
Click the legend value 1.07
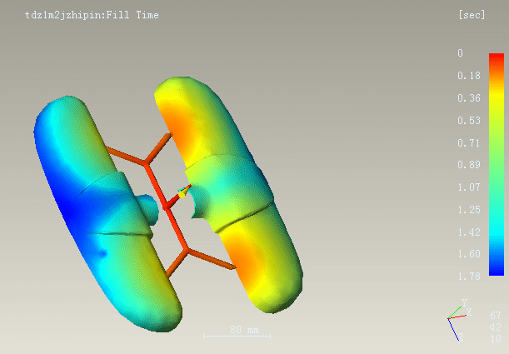(x=469, y=187)
